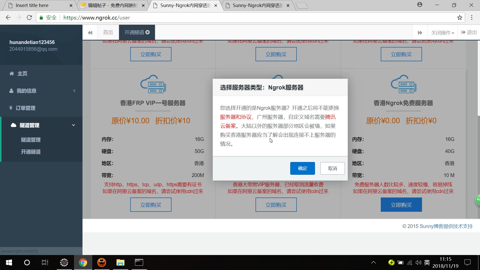
Task: Click 立即购买 under 香港大带宽VIP服务器 note
Action: point(276,205)
